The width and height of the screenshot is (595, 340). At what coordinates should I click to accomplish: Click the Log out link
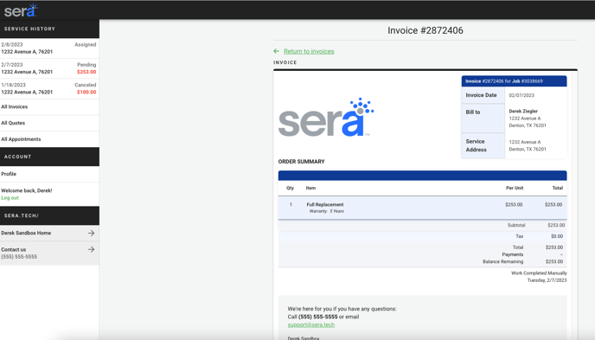pos(10,198)
